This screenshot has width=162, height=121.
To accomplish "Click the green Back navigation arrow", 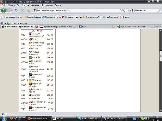I will [x=3, y=10].
